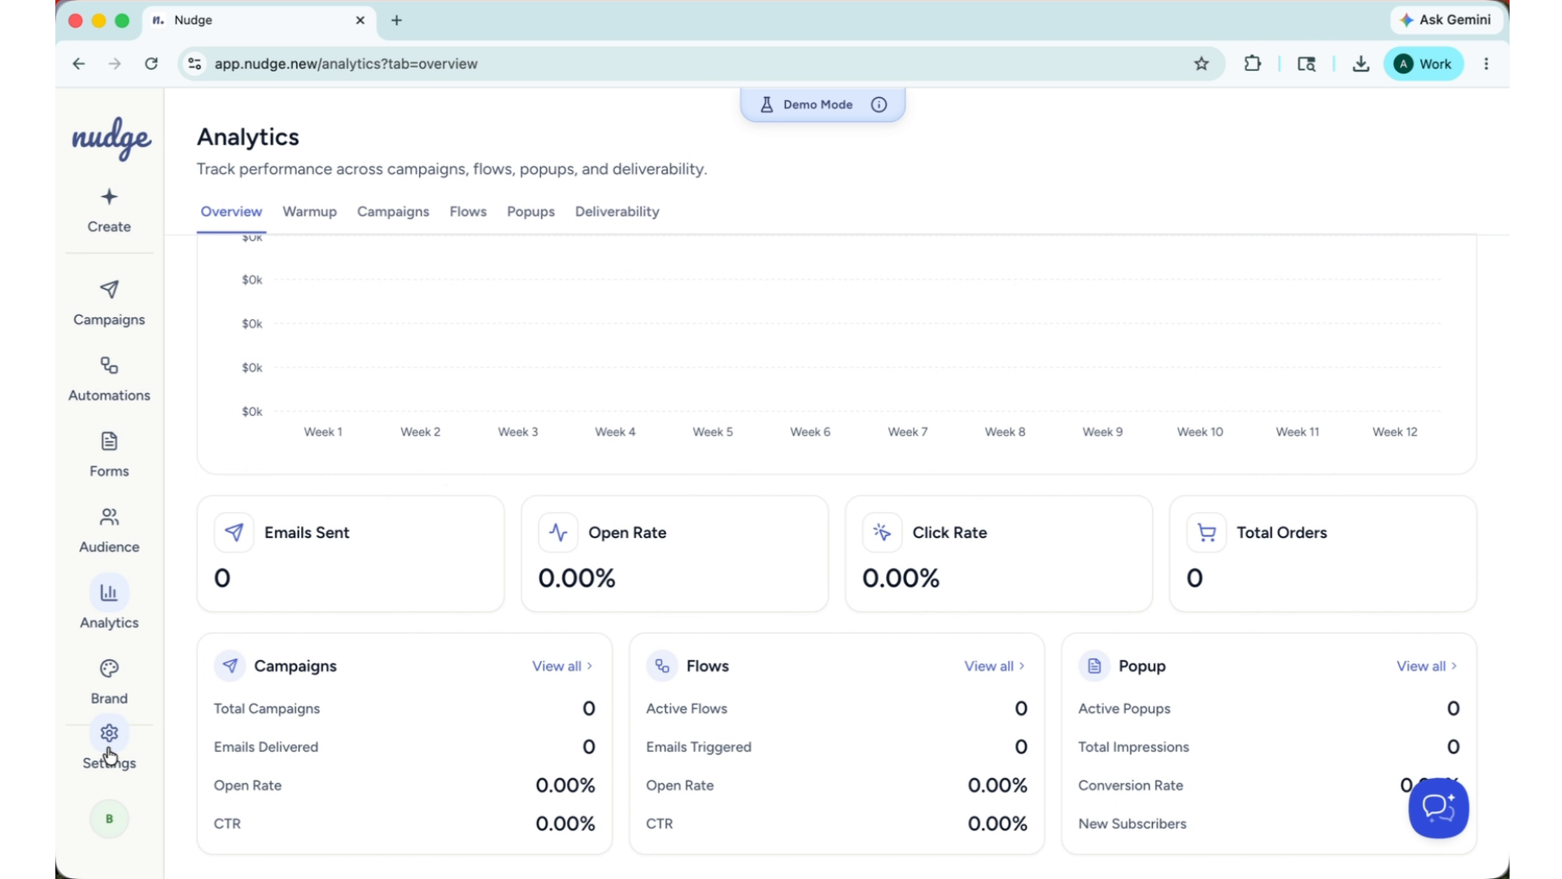Click the Emails Sent card
Image resolution: width=1562 pixels, height=879 pixels.
coord(351,553)
